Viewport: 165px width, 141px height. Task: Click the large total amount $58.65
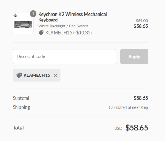tap(137, 128)
